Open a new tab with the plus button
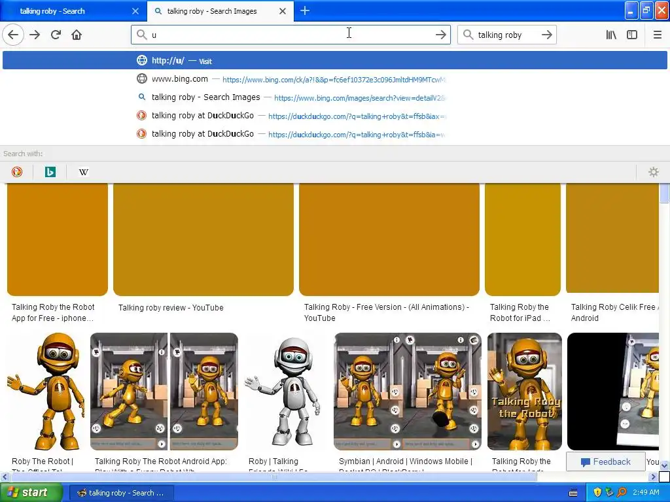 tap(305, 10)
